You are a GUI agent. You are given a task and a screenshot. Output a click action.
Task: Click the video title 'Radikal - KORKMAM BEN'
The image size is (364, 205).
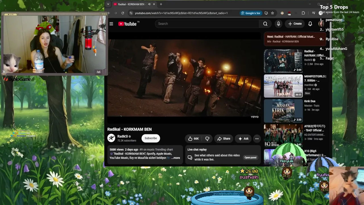(129, 129)
